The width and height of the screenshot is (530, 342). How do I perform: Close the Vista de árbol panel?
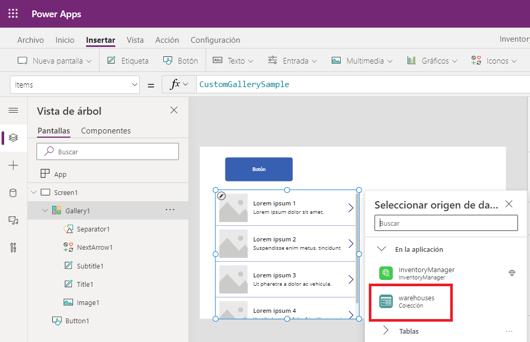click(174, 110)
